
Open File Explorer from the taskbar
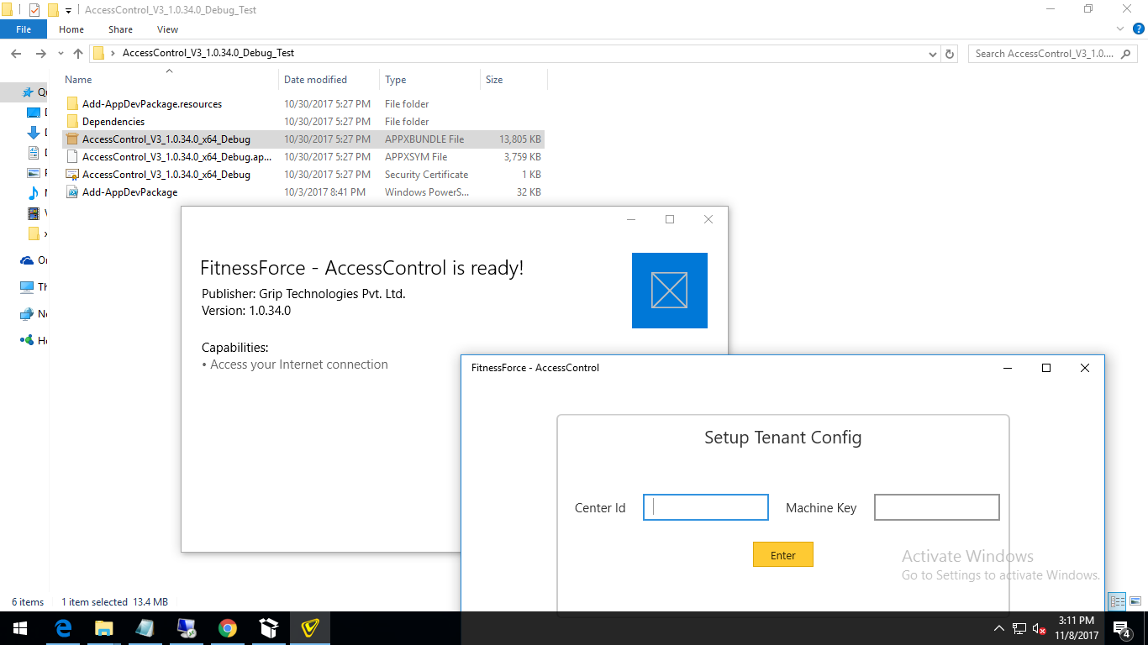click(x=104, y=628)
